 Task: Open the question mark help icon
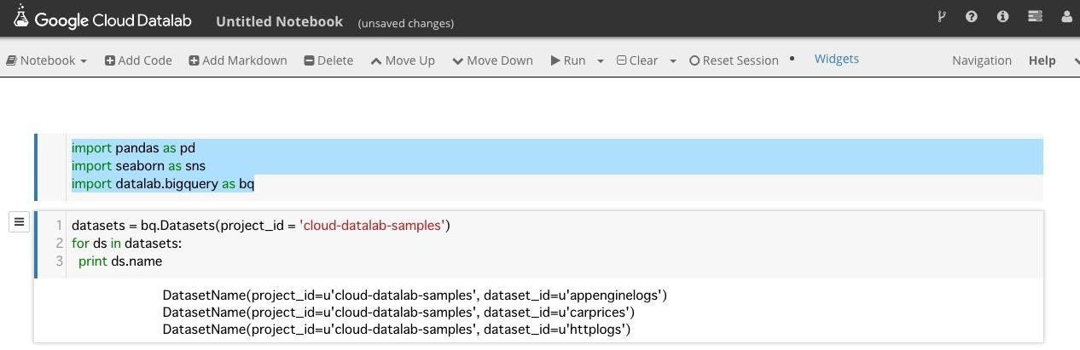point(971,16)
